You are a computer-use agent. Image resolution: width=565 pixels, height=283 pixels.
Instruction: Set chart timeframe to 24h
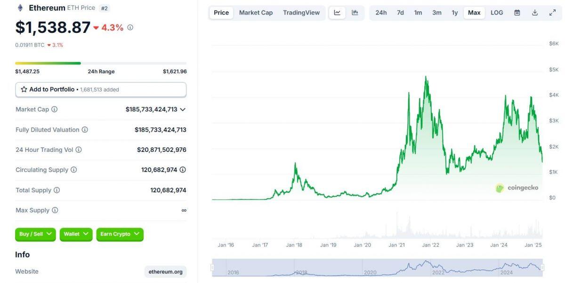[x=381, y=13]
